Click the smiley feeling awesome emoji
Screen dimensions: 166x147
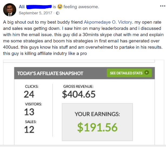(x=60, y=6)
